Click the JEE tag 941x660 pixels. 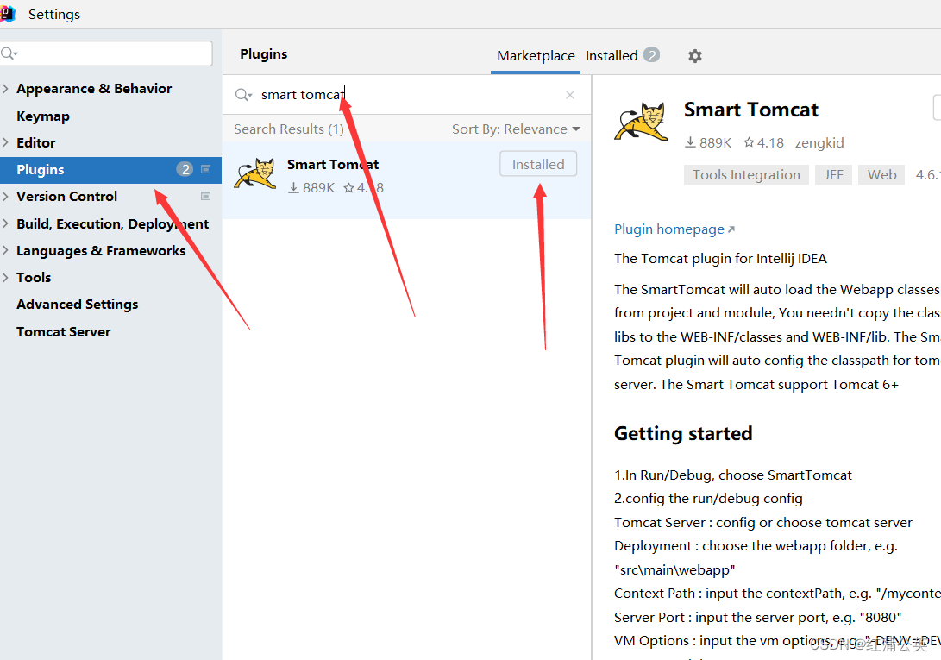pyautogui.click(x=833, y=175)
